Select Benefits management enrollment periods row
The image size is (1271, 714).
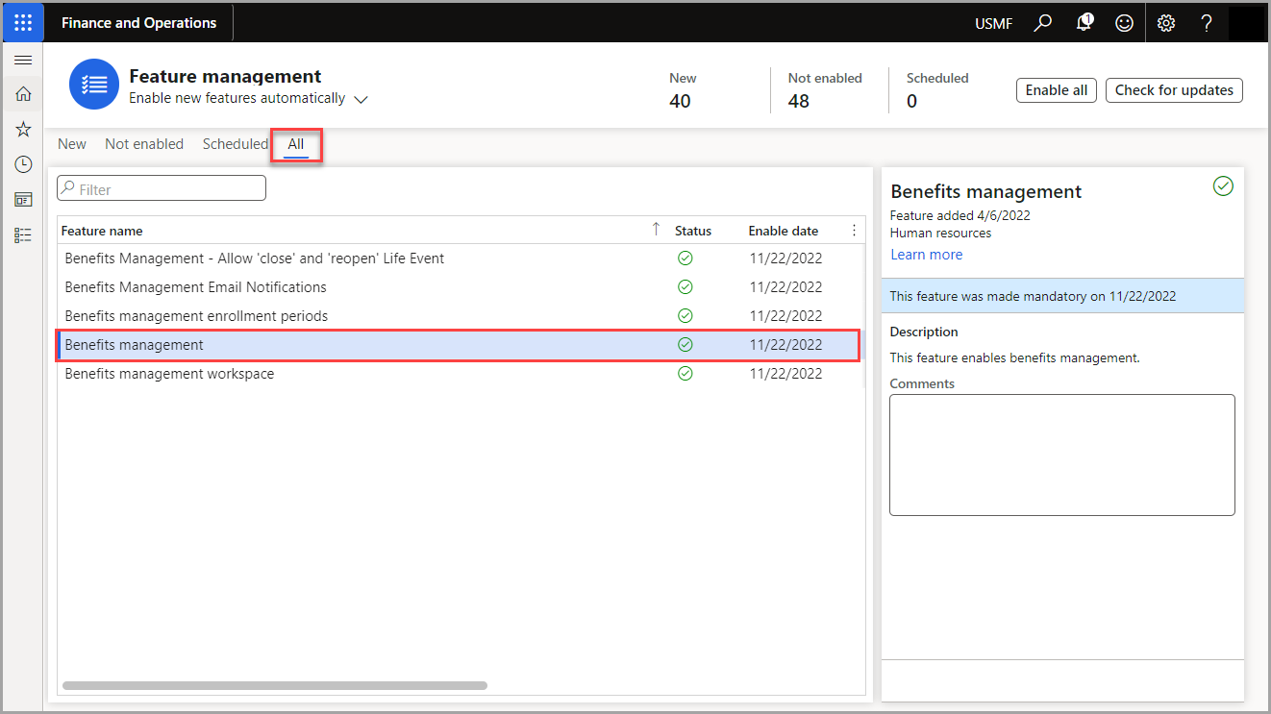point(460,315)
